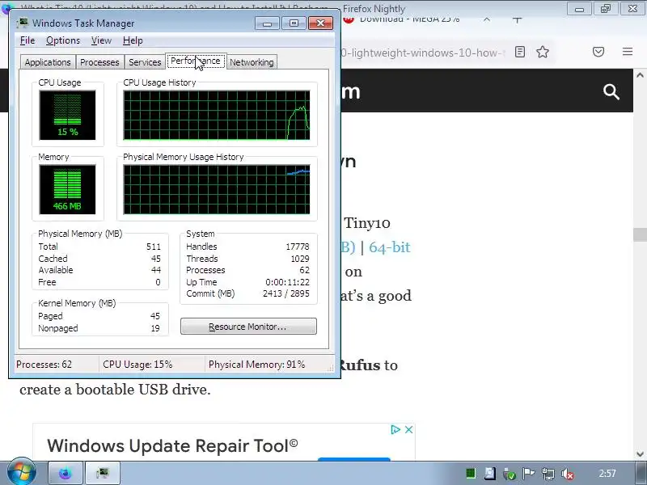Switch to the Networking tab
This screenshot has height=485, width=647.
click(252, 62)
